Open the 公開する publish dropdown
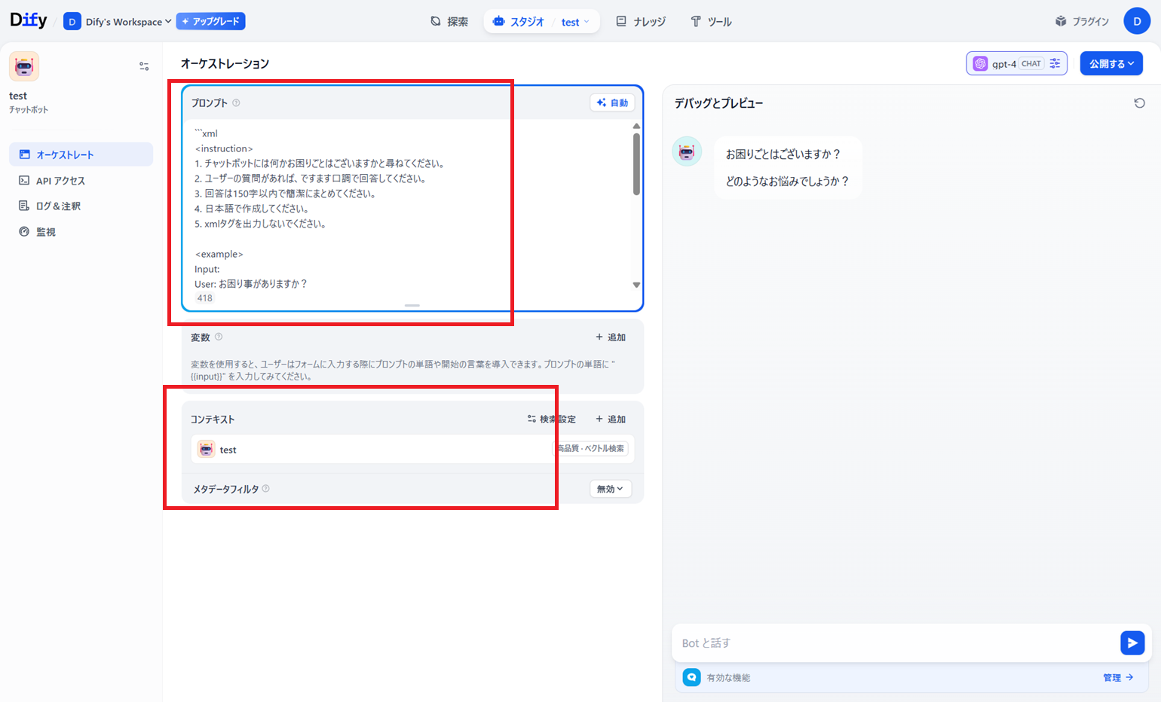The height and width of the screenshot is (702, 1161). tap(1110, 64)
